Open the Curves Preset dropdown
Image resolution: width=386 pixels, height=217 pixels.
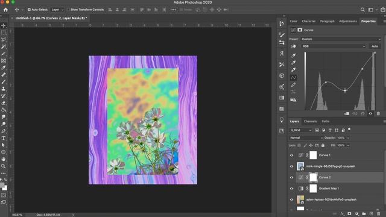(x=341, y=39)
